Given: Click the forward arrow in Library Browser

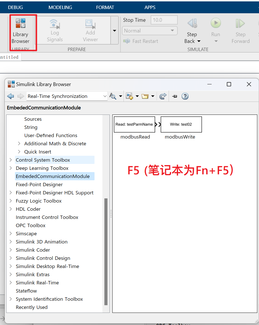Looking at the screenshot, I should point(21,96).
